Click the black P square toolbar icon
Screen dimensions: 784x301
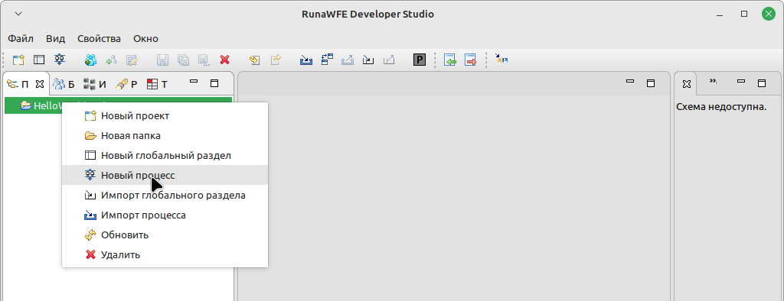point(420,60)
